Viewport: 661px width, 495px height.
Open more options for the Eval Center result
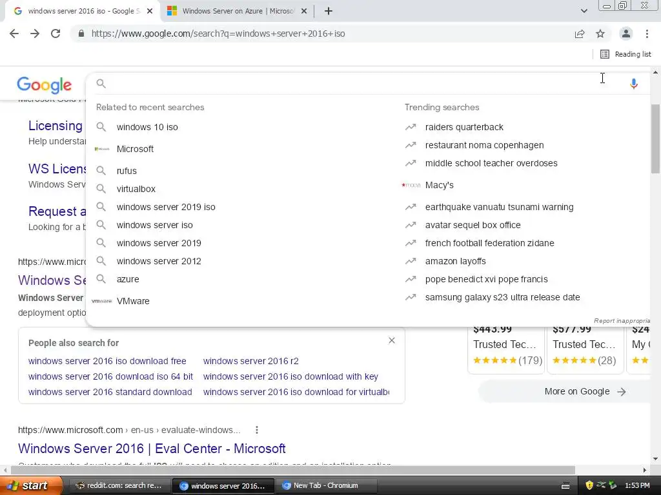coord(257,430)
